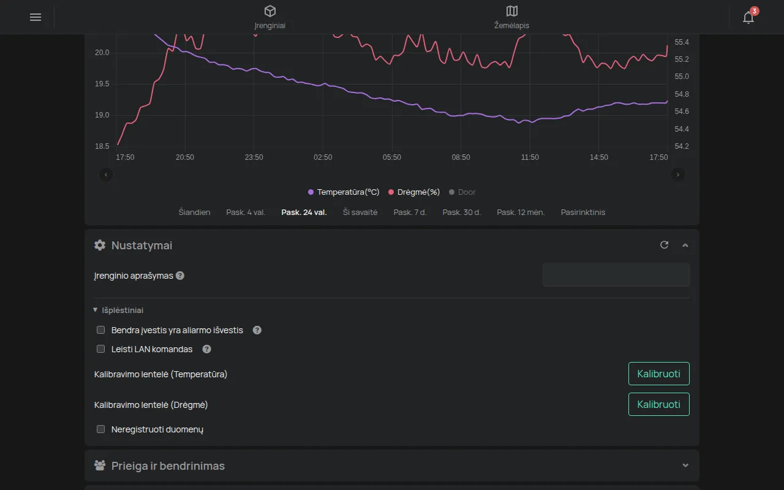Select the Šiandien time range
Viewport: 784px width, 490px height.
point(194,213)
